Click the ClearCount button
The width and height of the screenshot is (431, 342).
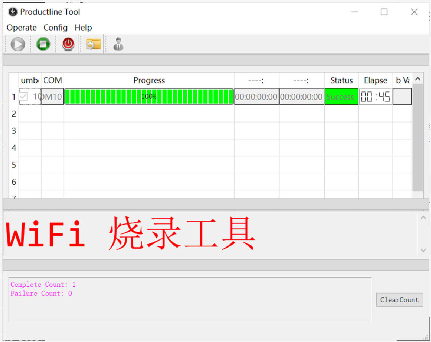399,300
